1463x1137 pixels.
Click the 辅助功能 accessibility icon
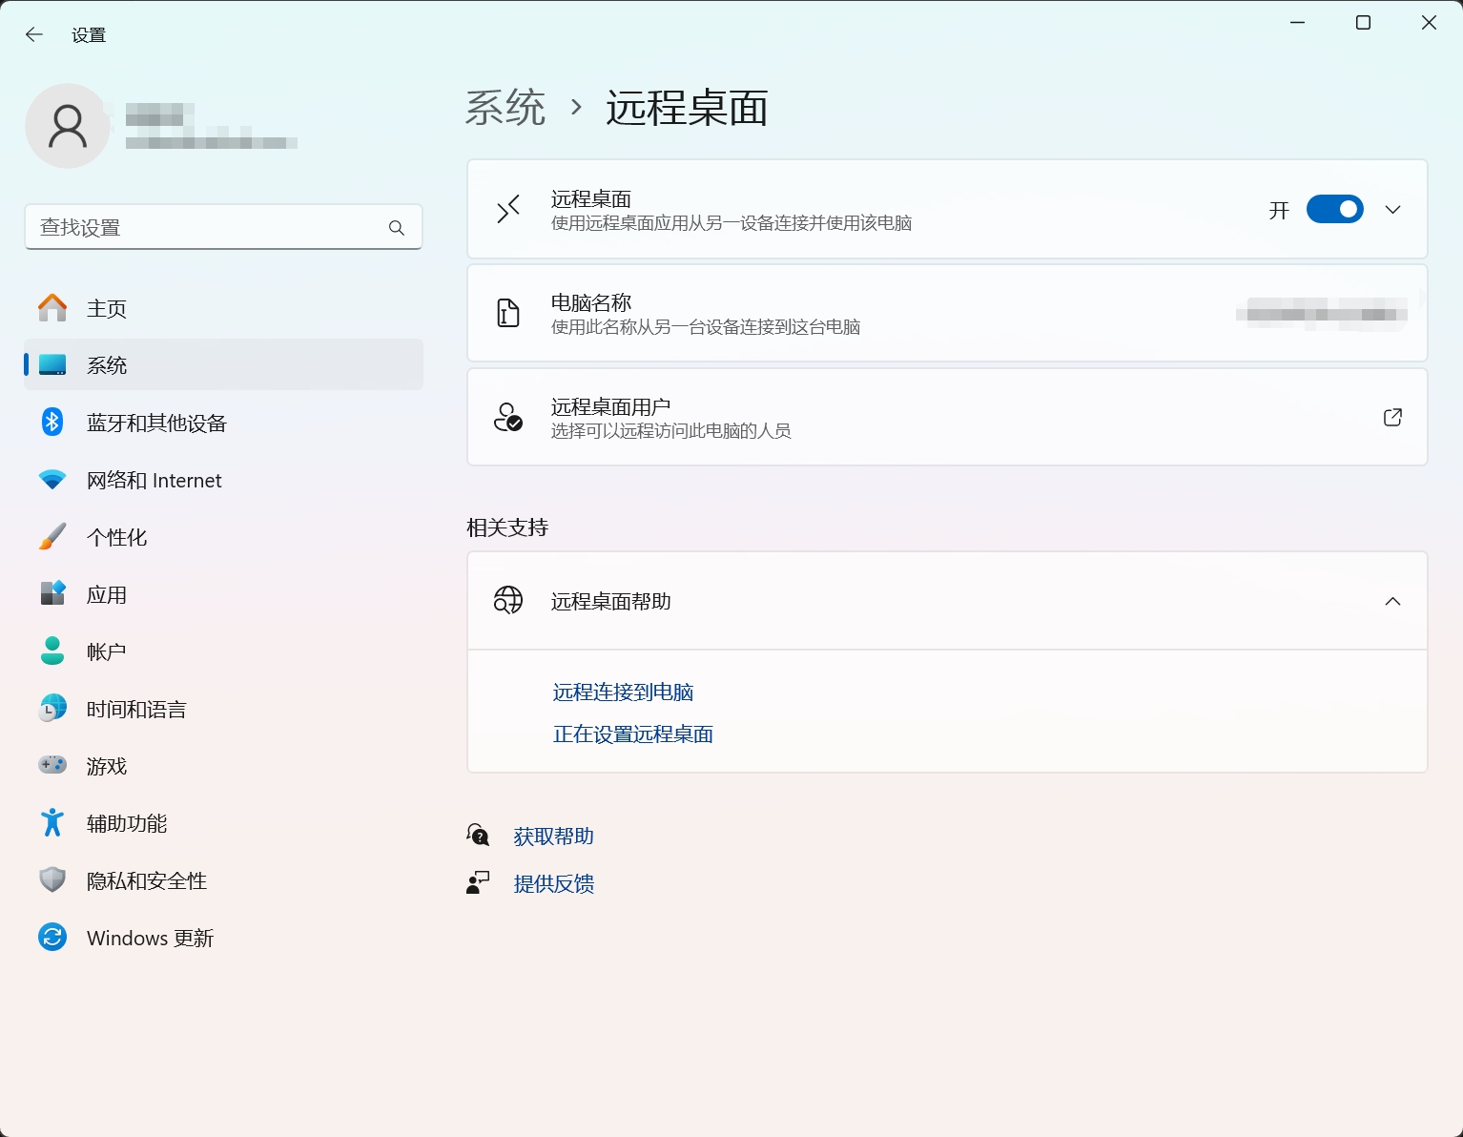(52, 822)
